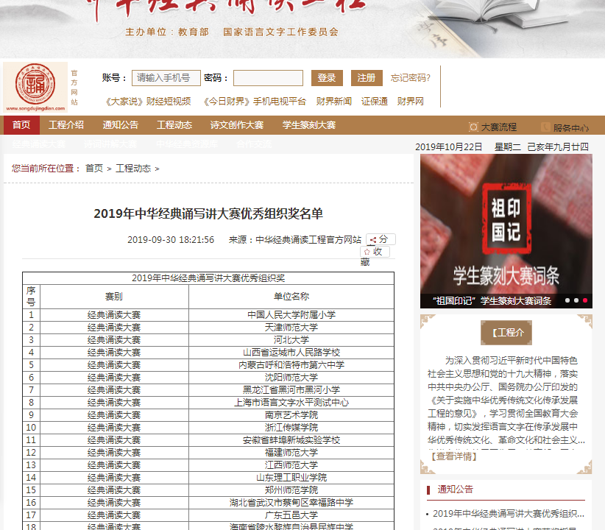
Task: Switch to the 通知公告 tab
Action: tap(119, 125)
